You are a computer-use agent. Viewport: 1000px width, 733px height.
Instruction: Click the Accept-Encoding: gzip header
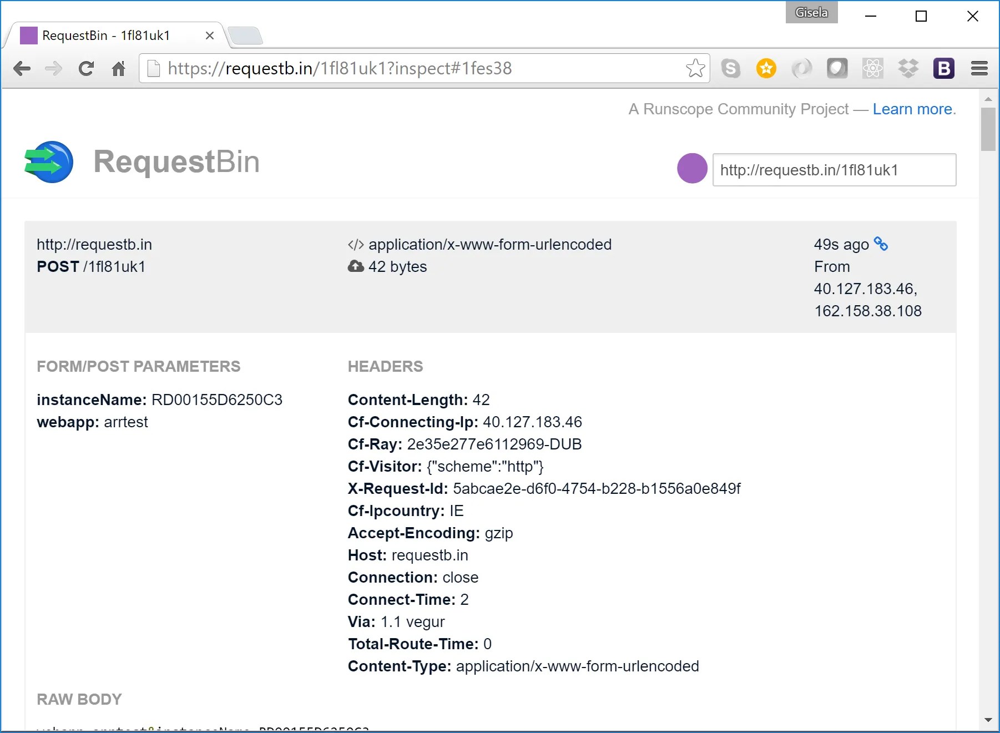(430, 533)
